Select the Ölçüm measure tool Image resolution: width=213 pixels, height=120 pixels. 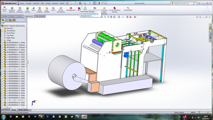pos(33,9)
